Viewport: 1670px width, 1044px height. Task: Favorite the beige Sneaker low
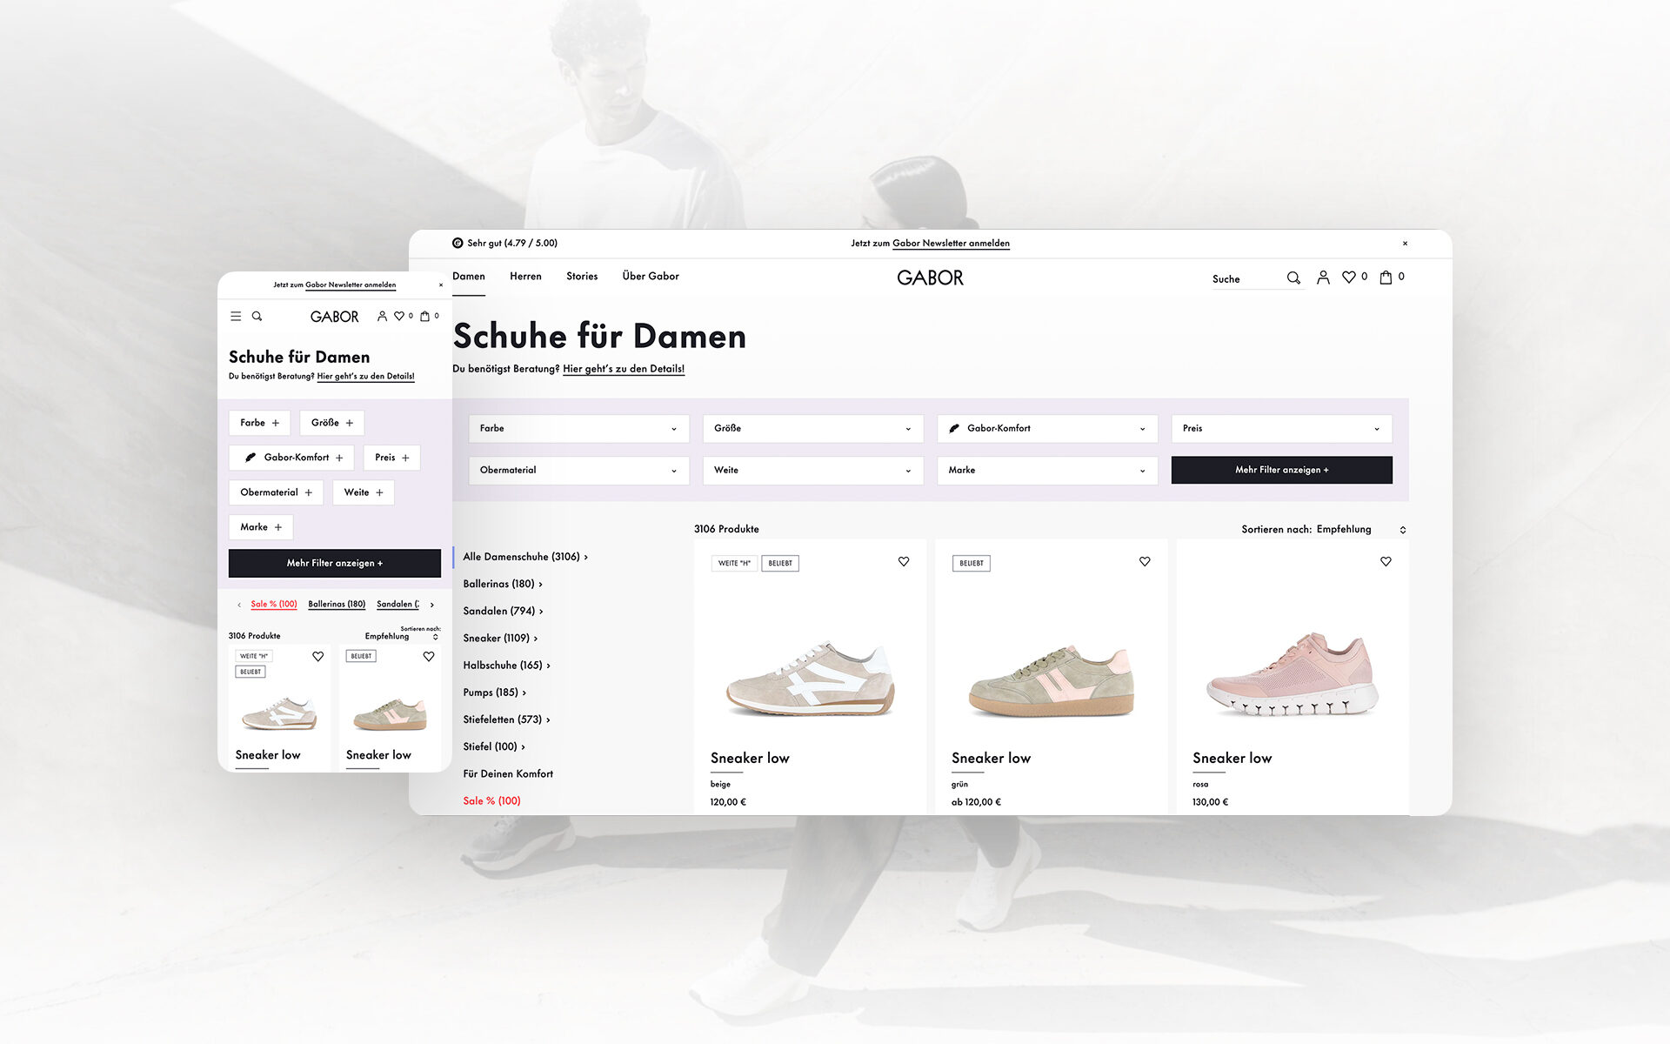[x=903, y=561]
